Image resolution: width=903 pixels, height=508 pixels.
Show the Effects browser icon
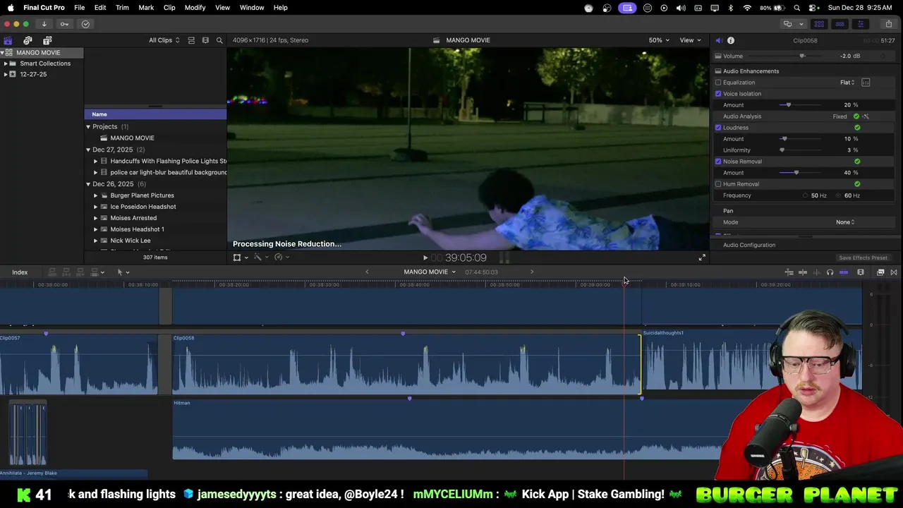coord(880,272)
